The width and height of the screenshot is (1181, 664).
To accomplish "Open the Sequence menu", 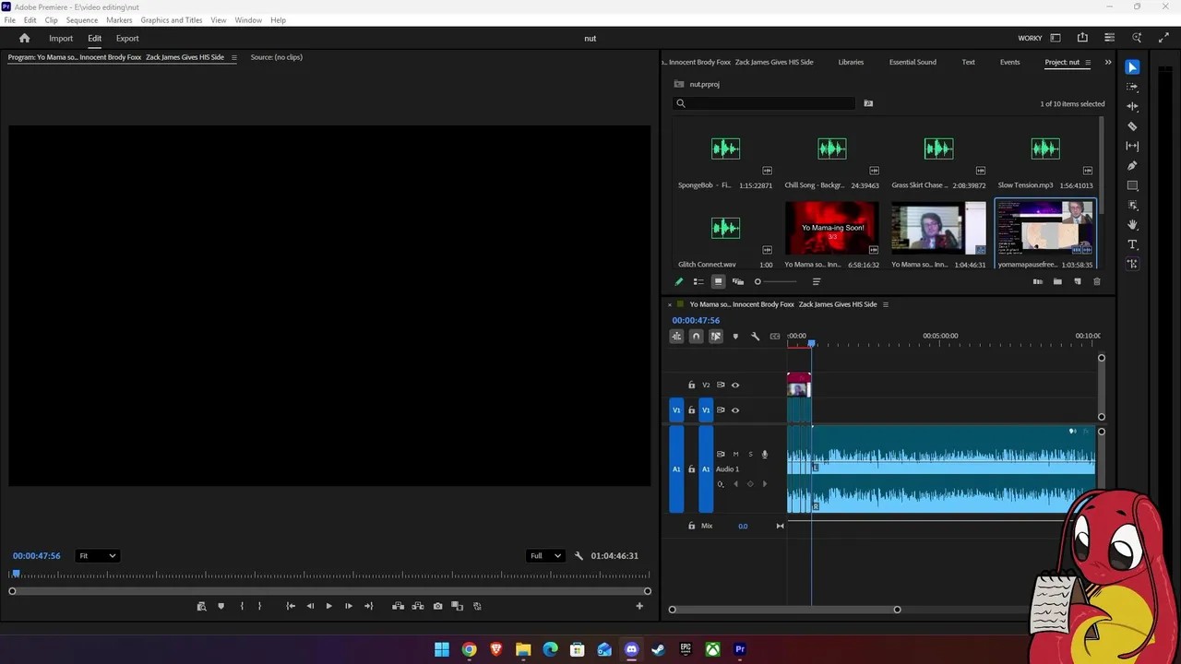I will point(82,19).
